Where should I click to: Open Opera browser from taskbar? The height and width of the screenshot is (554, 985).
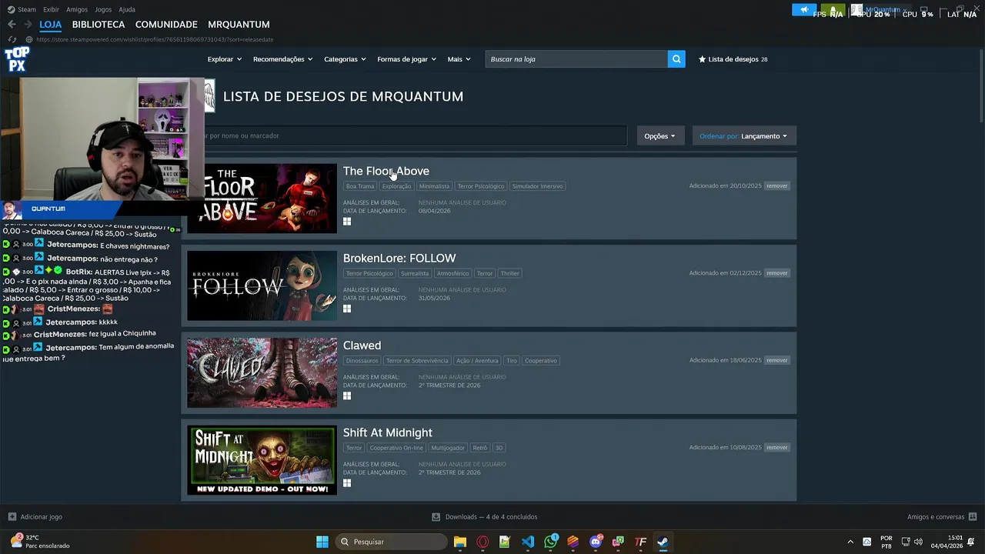click(482, 542)
